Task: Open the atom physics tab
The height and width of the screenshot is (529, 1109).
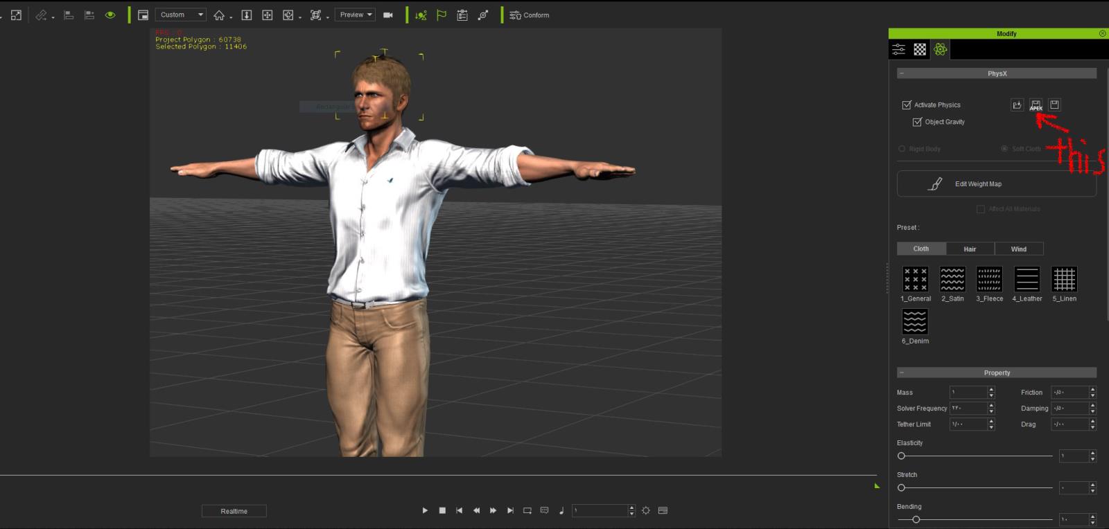Action: pos(941,49)
